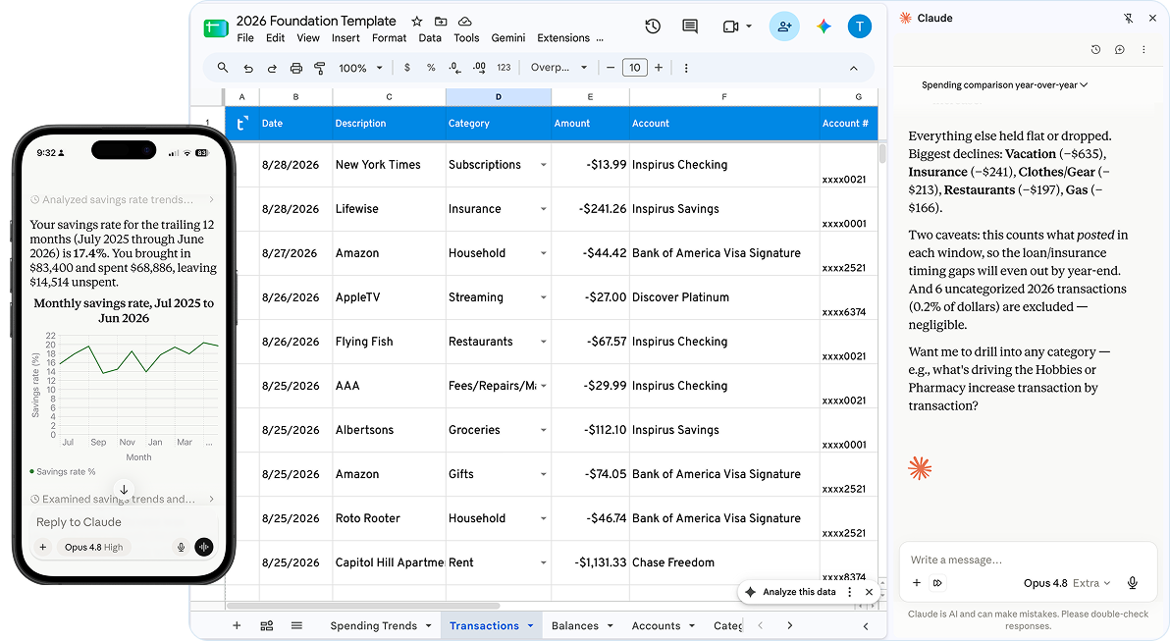Open zoom level 100% dropdown
The image size is (1170, 641).
pyautogui.click(x=360, y=68)
